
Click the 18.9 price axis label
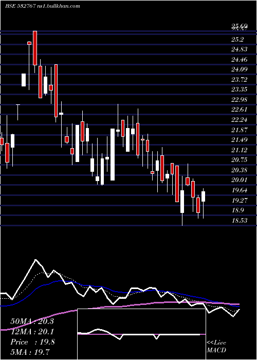click(237, 210)
